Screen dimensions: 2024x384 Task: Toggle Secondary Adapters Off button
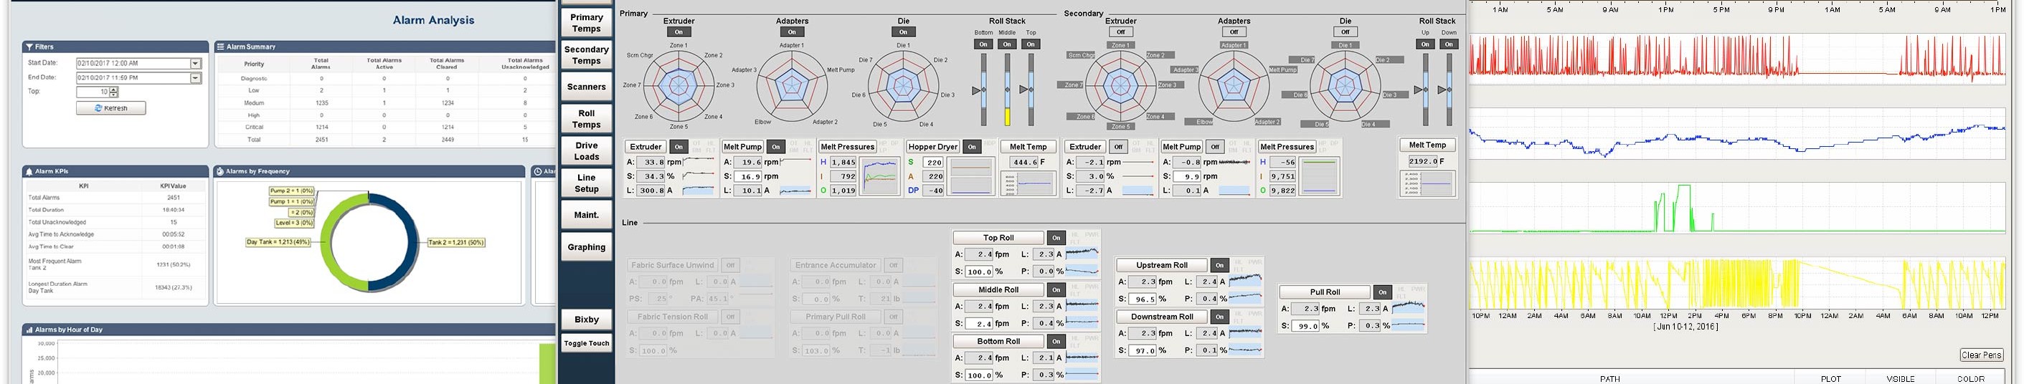coord(1234,32)
